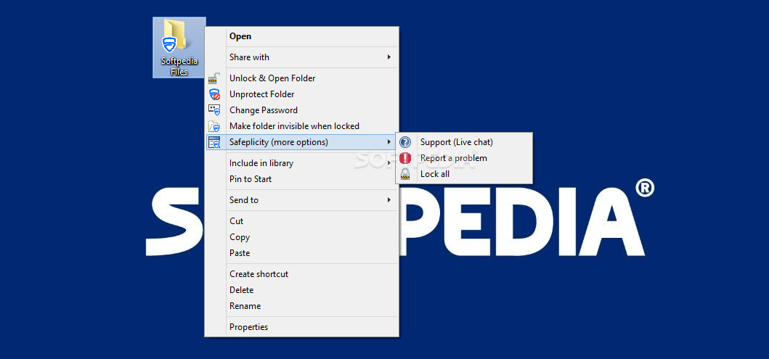Click the Change Password icon

pos(214,110)
